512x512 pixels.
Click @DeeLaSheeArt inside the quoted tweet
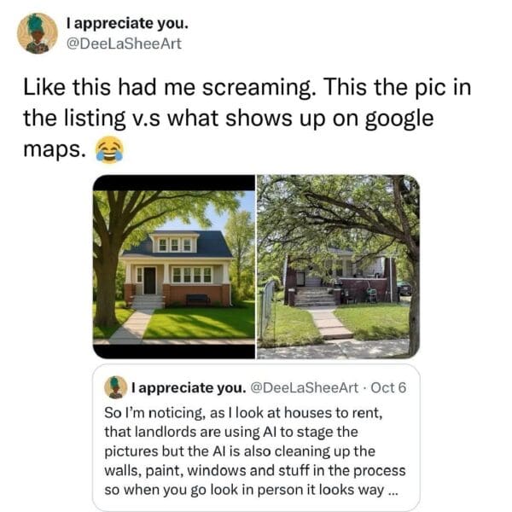(x=304, y=388)
